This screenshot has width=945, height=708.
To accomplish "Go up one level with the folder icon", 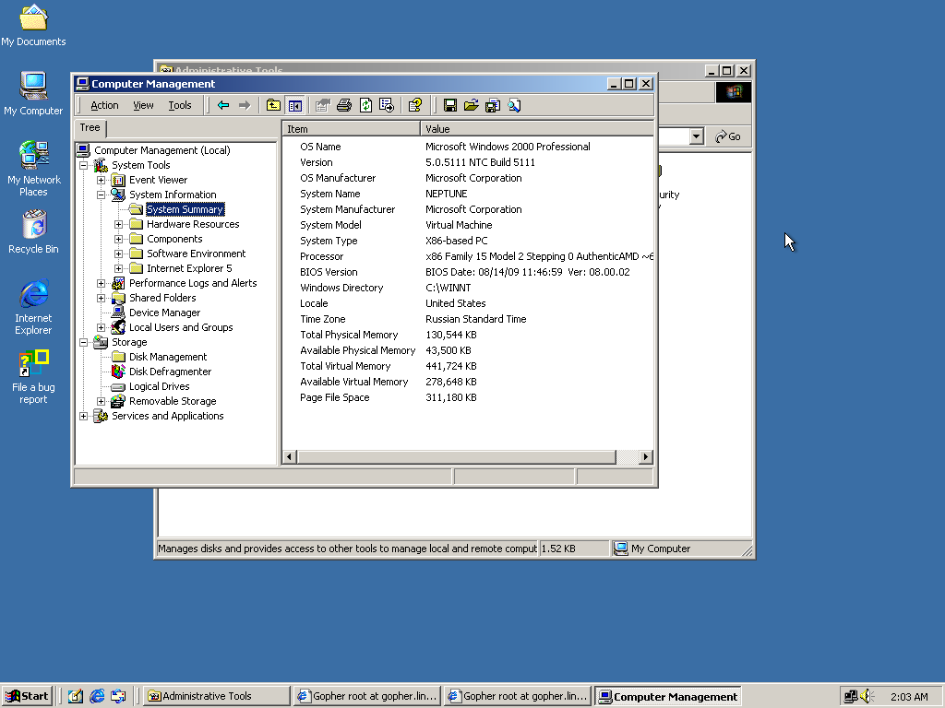I will click(x=273, y=105).
